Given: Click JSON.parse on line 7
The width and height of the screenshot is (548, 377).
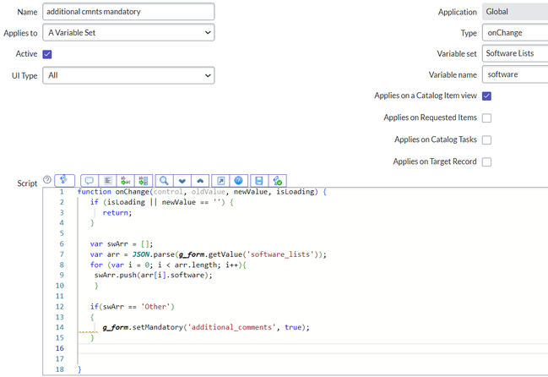Looking at the screenshot, I should pos(154,254).
